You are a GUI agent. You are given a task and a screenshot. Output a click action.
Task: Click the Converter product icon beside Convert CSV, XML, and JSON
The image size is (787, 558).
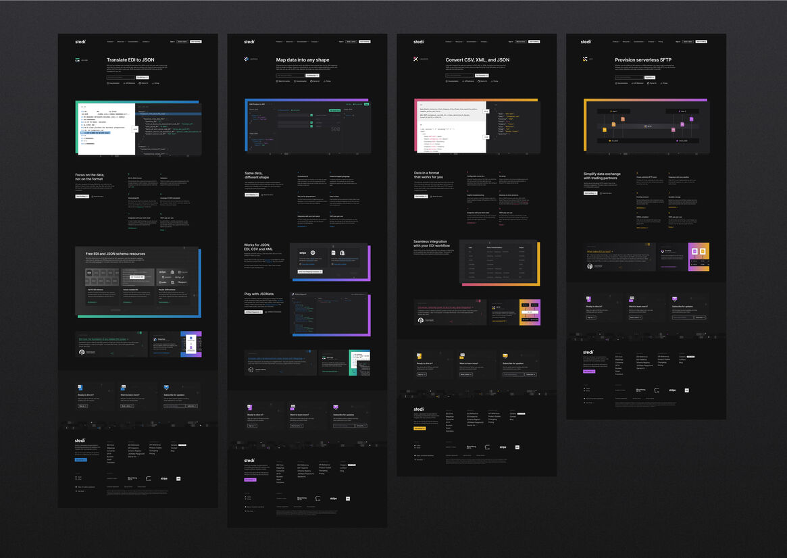(416, 59)
